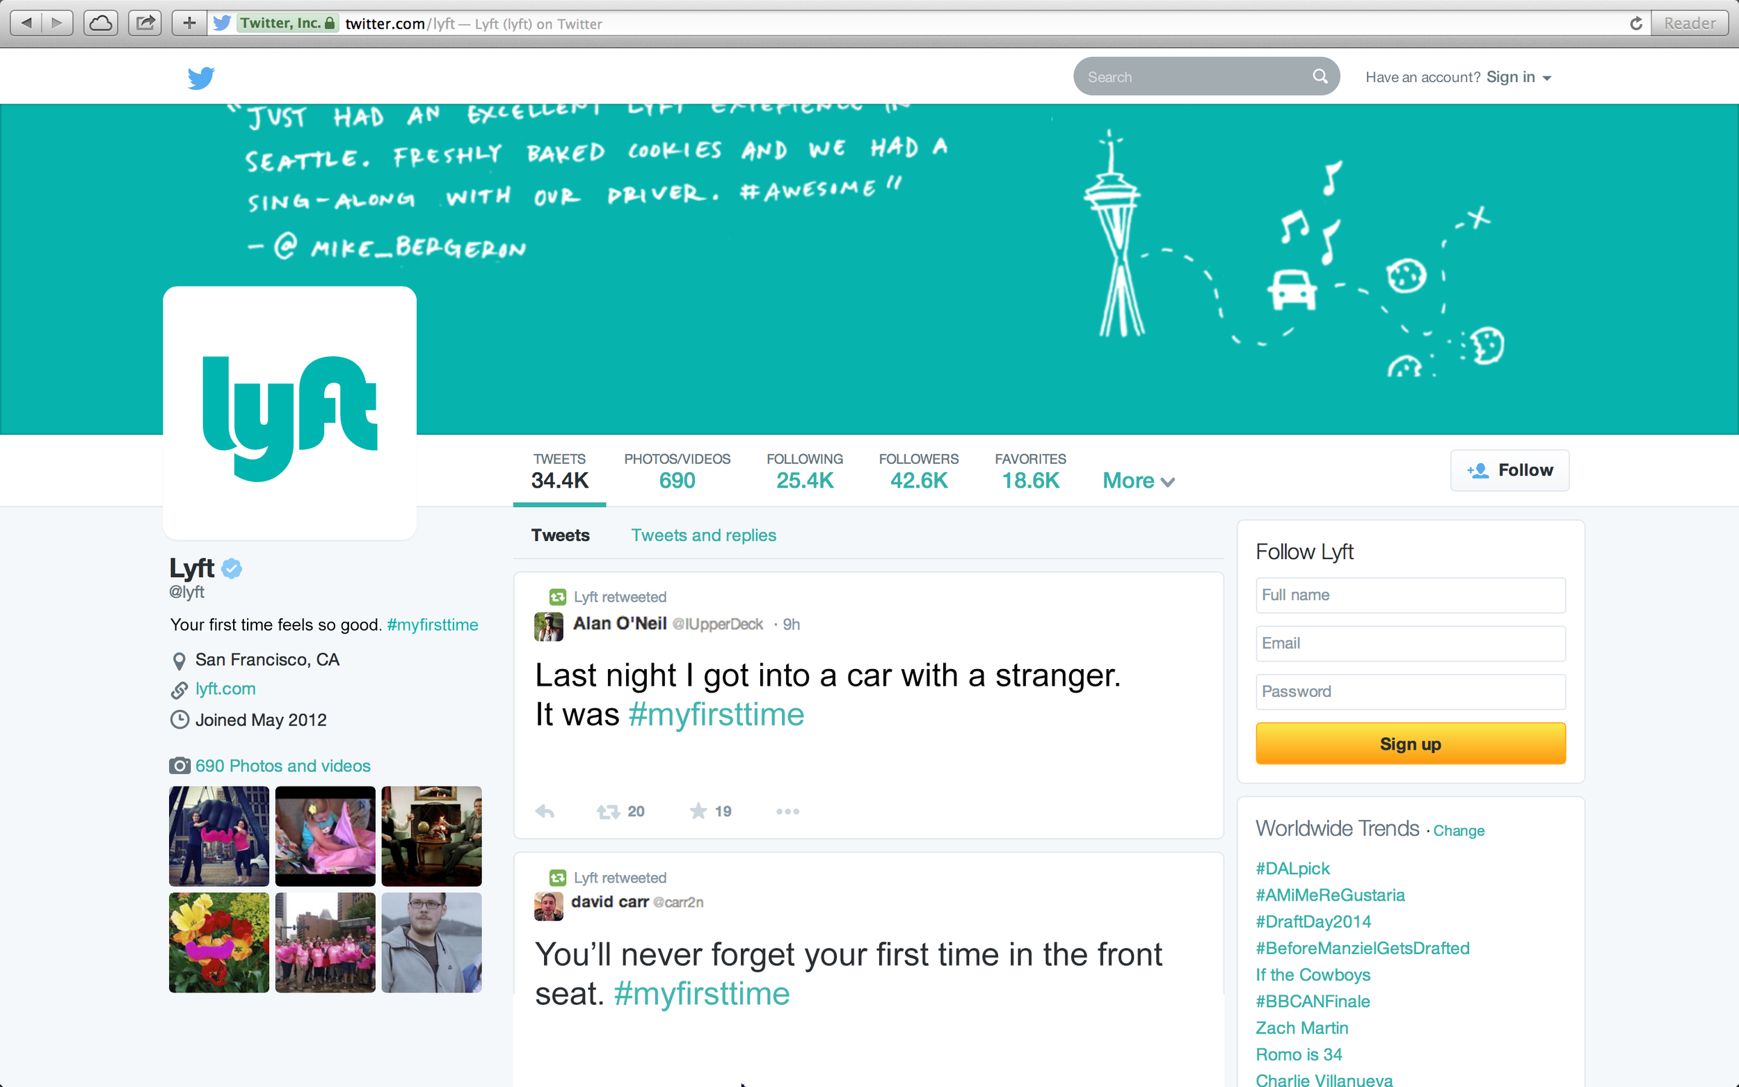Reload the page in Safari
The height and width of the screenshot is (1087, 1739).
pyautogui.click(x=1635, y=23)
